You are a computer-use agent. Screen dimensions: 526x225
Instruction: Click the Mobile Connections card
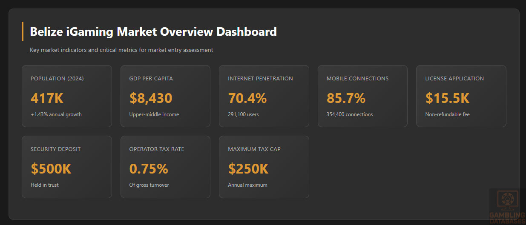[x=362, y=96]
